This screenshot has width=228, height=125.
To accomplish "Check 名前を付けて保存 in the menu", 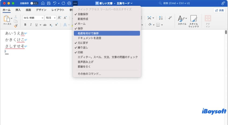I will point(107,33).
